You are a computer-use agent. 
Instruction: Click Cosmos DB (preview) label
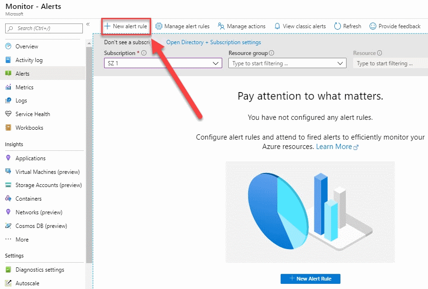[x=41, y=226]
